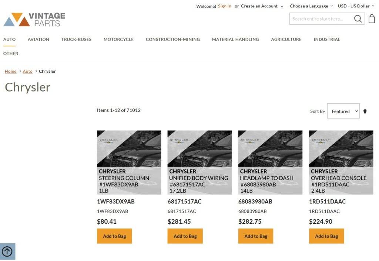Focus the search entire store field
The image size is (379, 261).
(x=320, y=19)
